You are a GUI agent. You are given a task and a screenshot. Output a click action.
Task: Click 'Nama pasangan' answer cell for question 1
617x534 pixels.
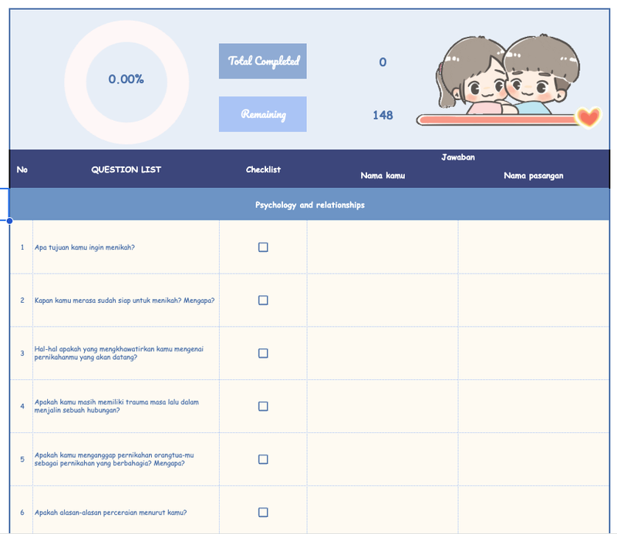(534, 247)
